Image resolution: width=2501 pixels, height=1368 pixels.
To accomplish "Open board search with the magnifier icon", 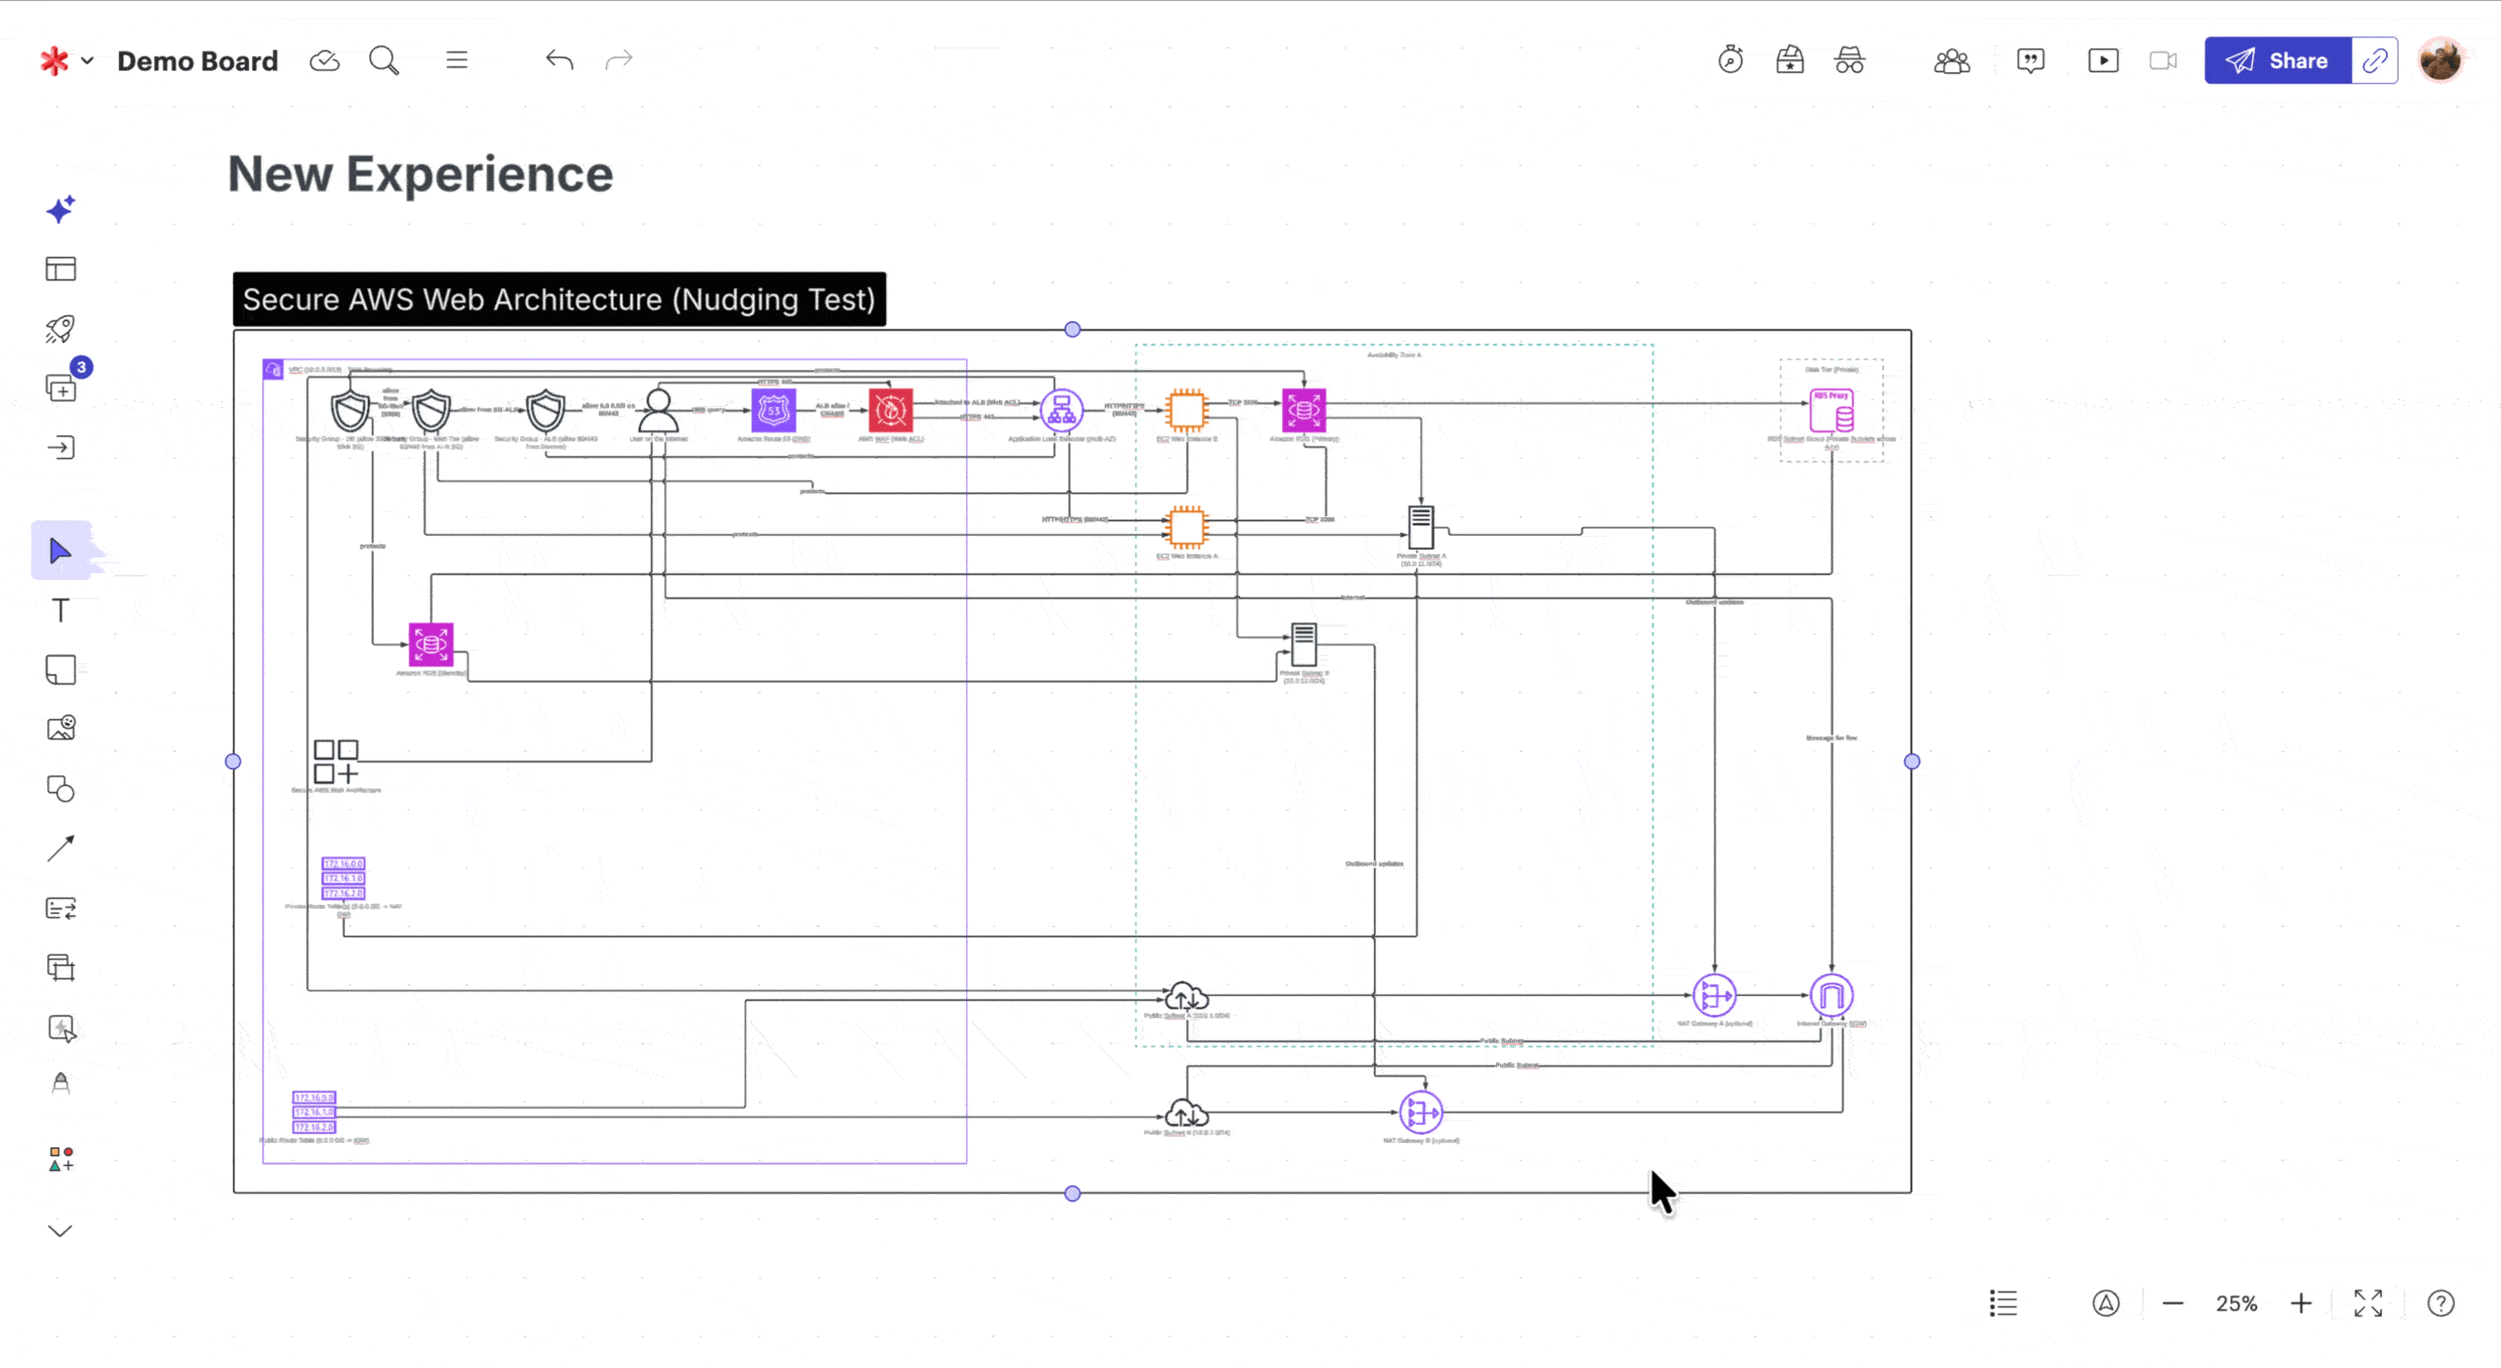I will pyautogui.click(x=384, y=60).
